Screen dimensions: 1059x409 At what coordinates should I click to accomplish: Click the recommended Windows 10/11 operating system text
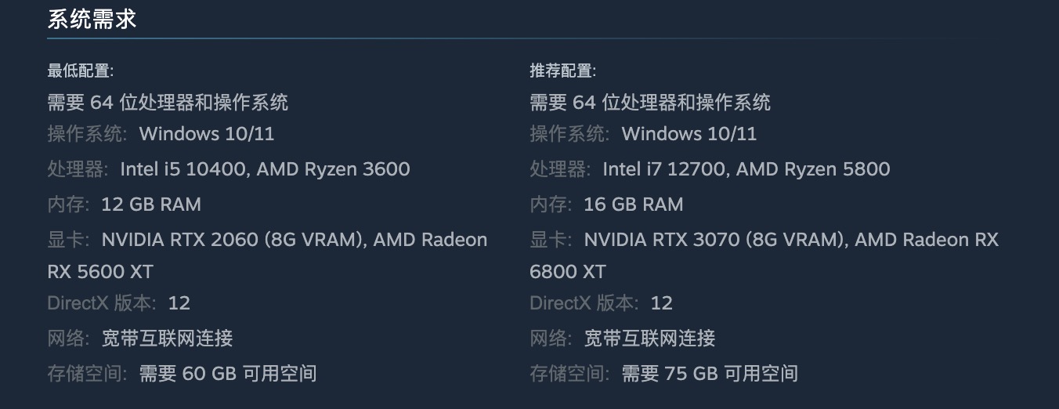coord(689,134)
